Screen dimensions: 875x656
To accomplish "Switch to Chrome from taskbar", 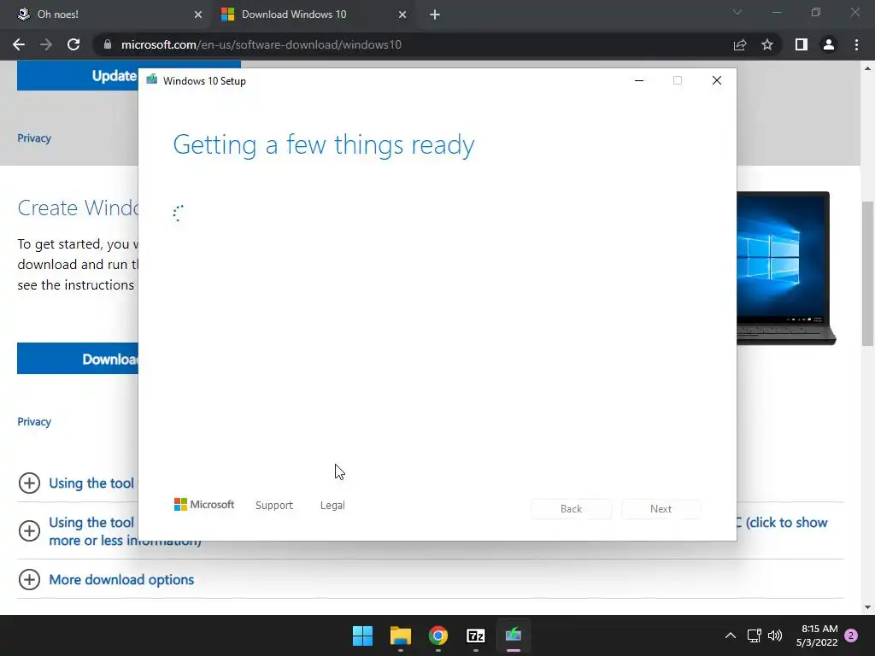I will coord(438,635).
